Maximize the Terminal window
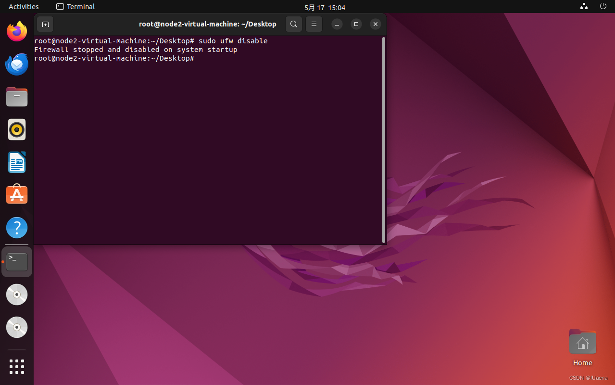Viewport: 615px width, 385px height. coord(356,24)
